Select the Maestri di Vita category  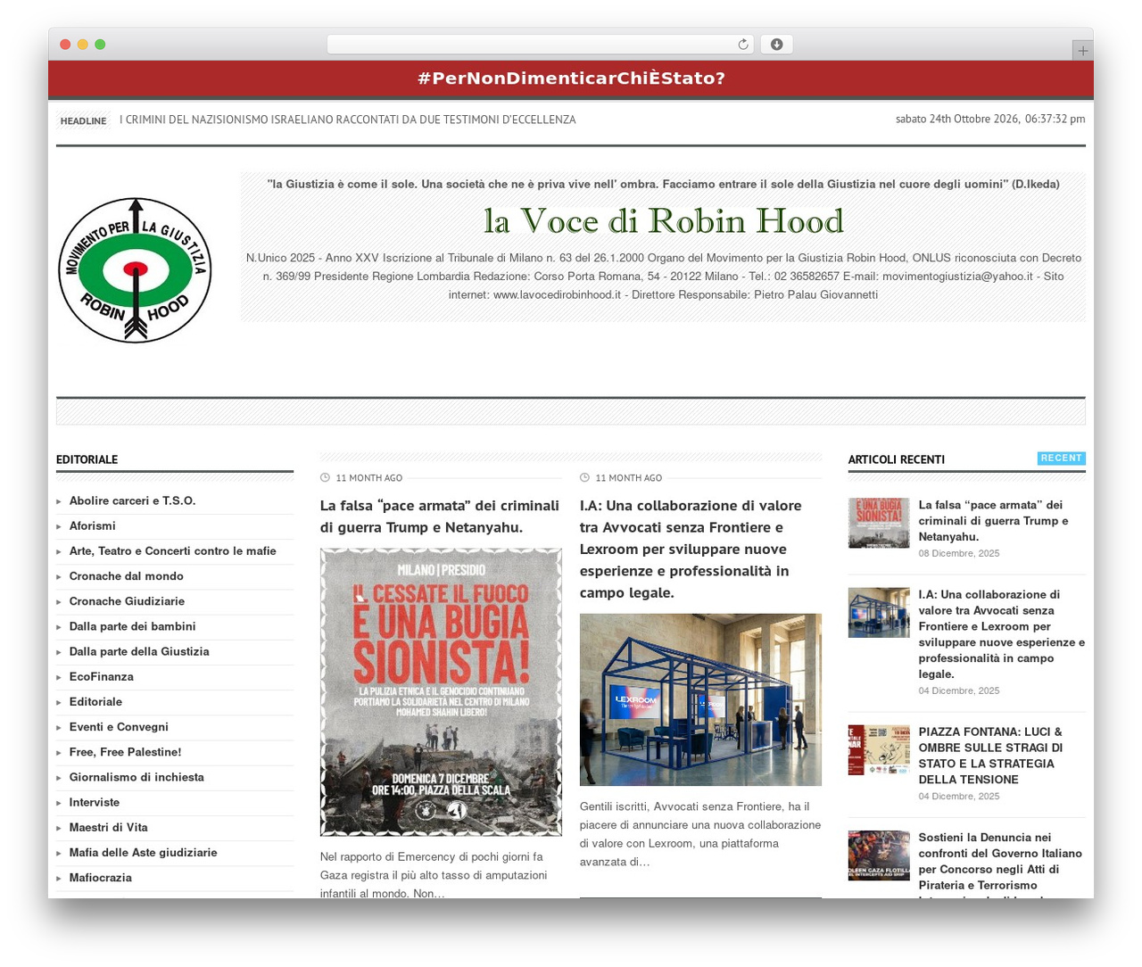(109, 827)
